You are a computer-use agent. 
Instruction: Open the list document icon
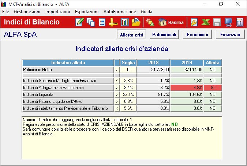click(102, 22)
